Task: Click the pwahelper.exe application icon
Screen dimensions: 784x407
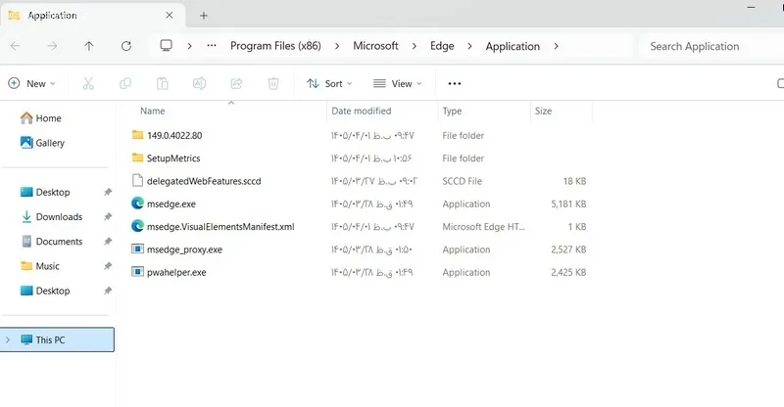Action: coord(137,272)
